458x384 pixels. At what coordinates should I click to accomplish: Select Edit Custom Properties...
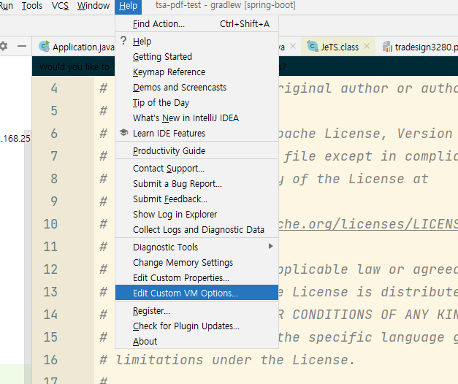coord(196,277)
